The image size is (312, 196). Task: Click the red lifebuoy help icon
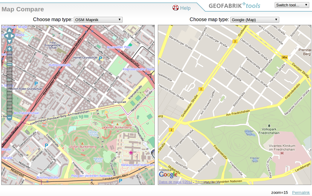click(176, 8)
